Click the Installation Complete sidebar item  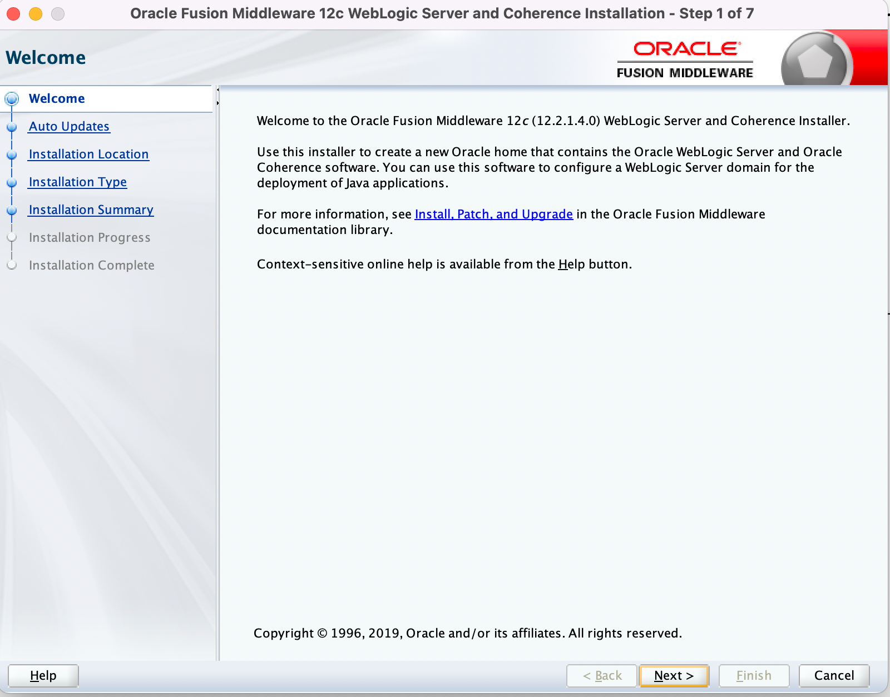[x=91, y=265]
